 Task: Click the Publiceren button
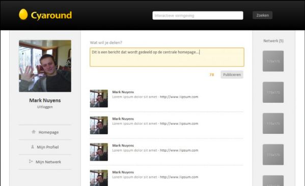coord(232,75)
